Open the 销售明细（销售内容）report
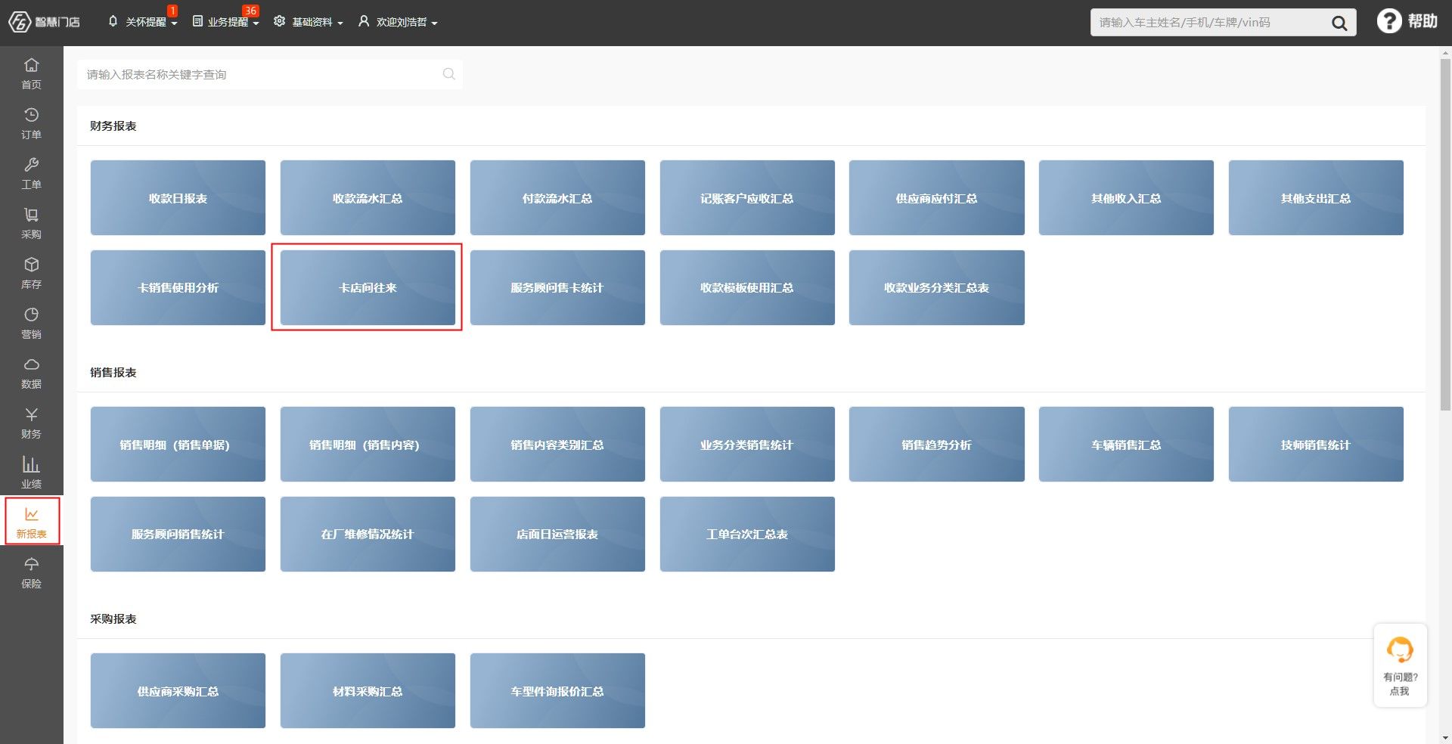Viewport: 1452px width, 744px height. tap(368, 444)
